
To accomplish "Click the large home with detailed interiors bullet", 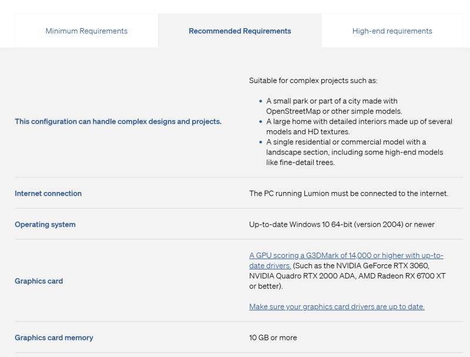I will tap(358, 127).
